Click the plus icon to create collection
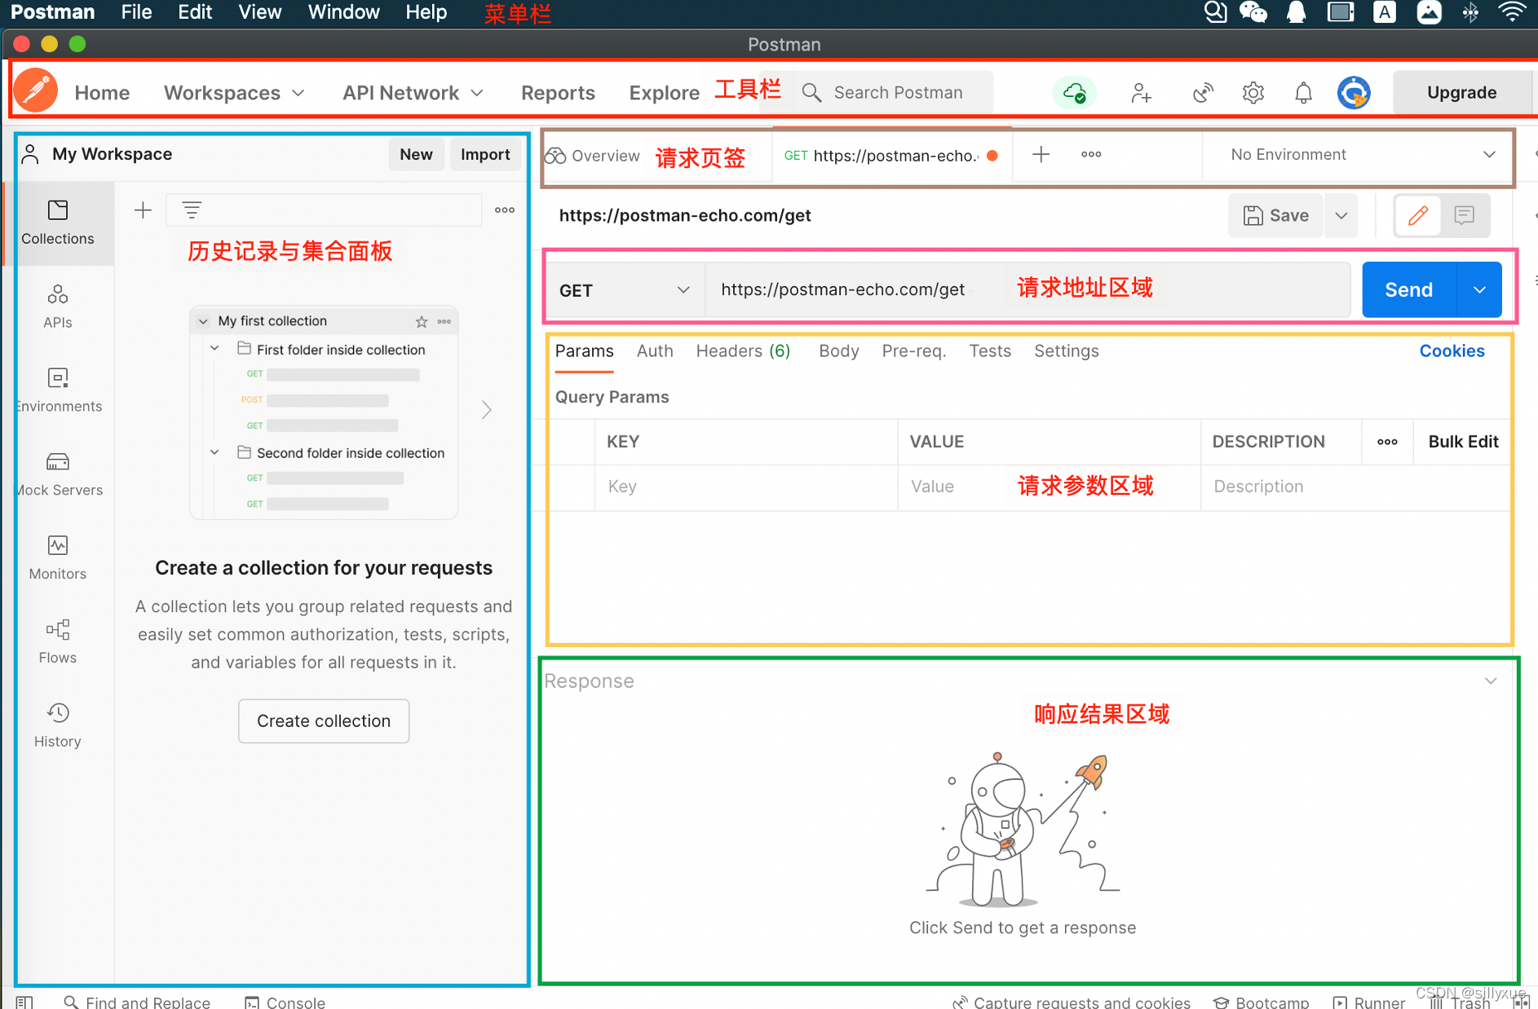 143,210
